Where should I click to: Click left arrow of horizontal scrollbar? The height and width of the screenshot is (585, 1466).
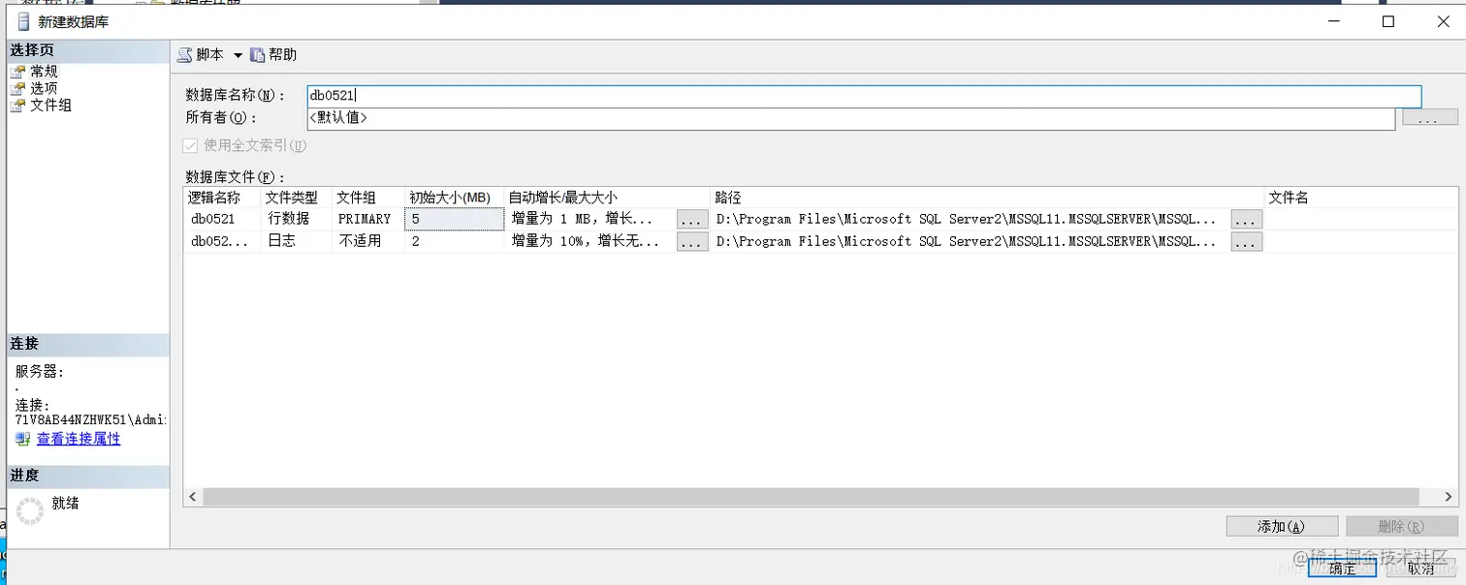coord(193,496)
